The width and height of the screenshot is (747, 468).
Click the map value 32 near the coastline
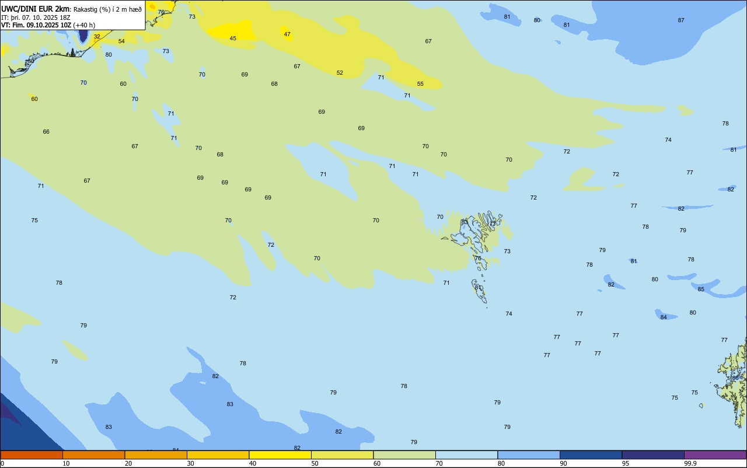pyautogui.click(x=97, y=37)
